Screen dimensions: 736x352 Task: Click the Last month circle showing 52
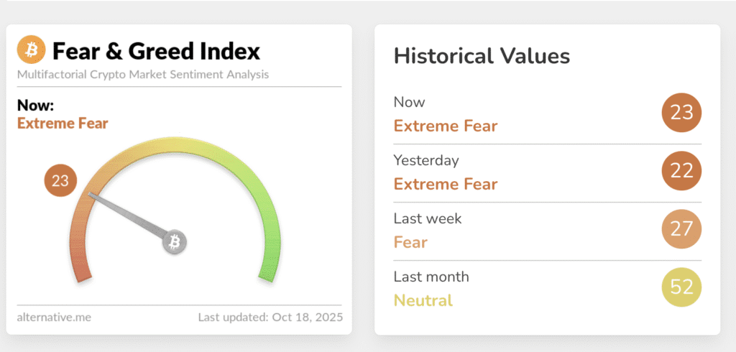(681, 287)
